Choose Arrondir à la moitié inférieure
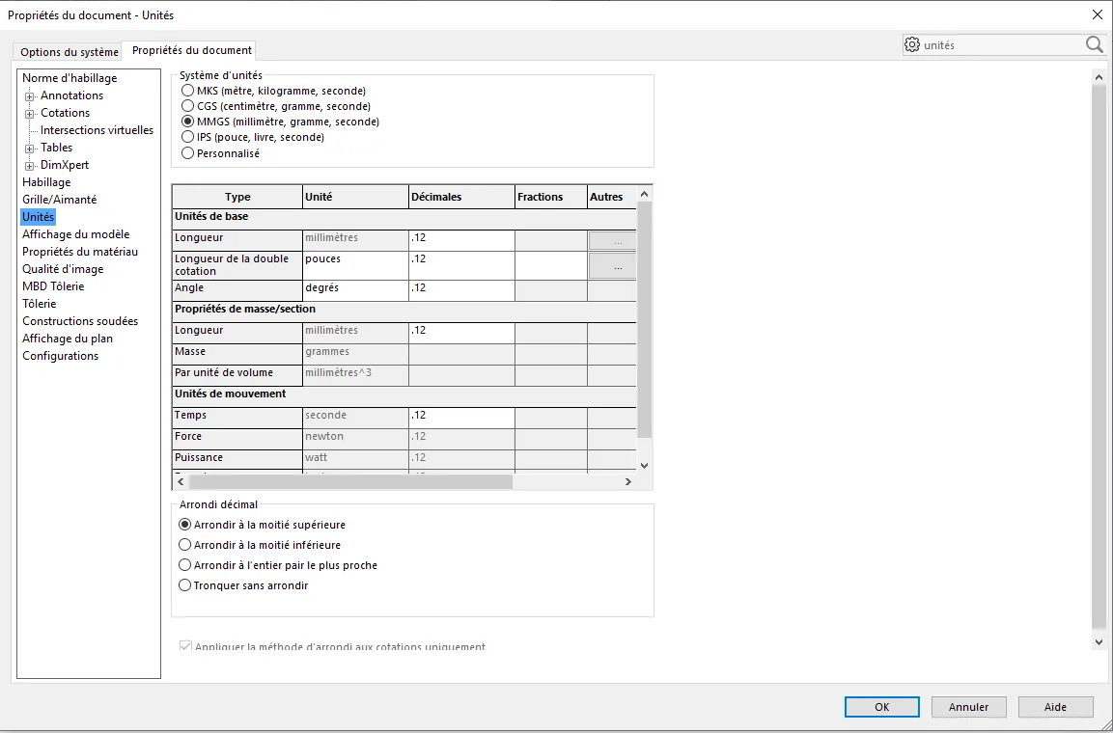 [x=184, y=545]
